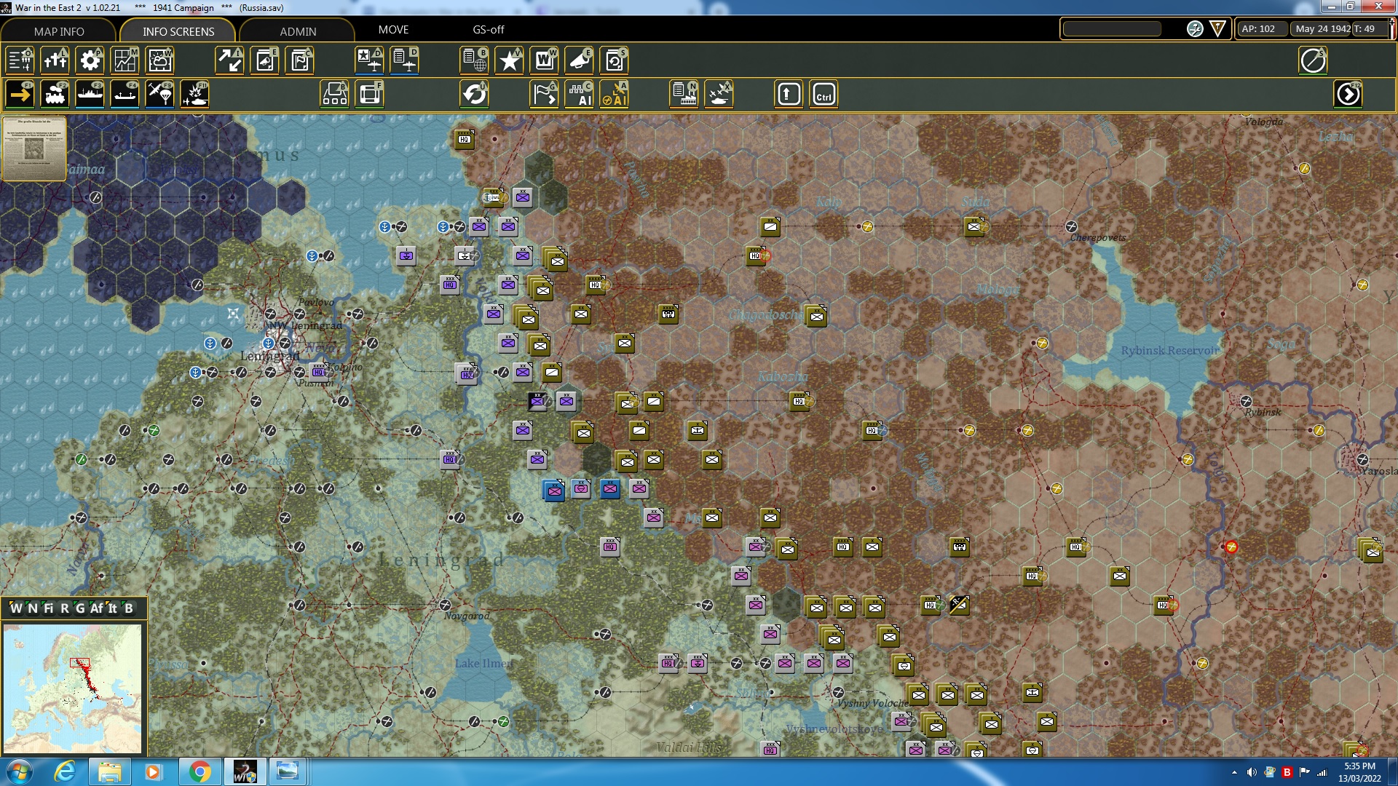Toggle the Ctrl key button
1398x786 pixels.
824,95
